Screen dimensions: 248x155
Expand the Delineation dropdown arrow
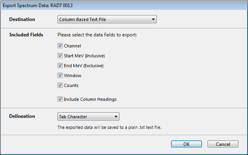(x=116, y=117)
